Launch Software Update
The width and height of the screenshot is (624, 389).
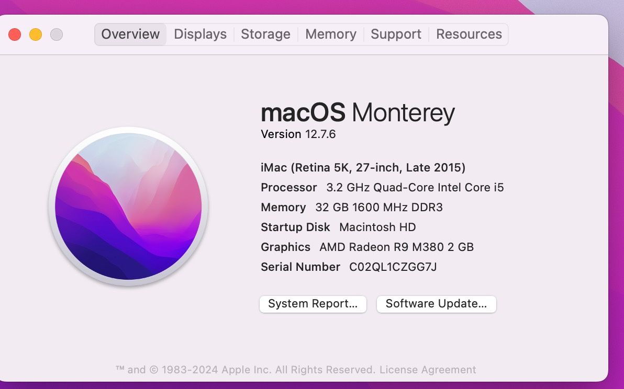click(436, 304)
